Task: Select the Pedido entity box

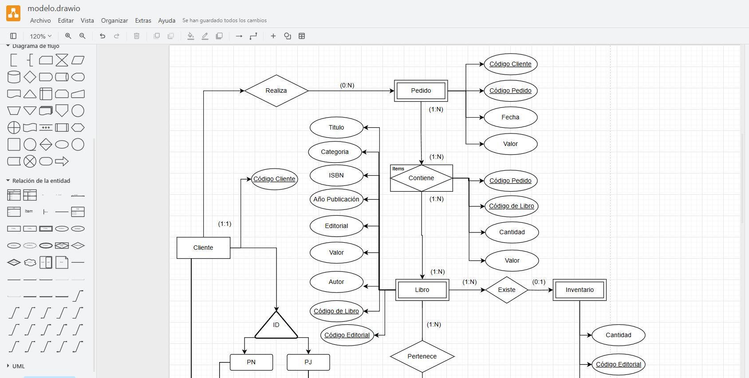Action: click(421, 91)
